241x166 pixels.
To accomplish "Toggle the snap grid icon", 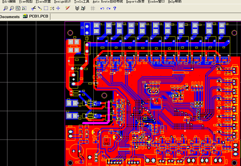I will click(x=93, y=8).
